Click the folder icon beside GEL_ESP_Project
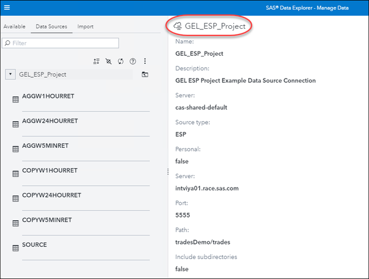This screenshot has height=279, width=369. point(145,74)
